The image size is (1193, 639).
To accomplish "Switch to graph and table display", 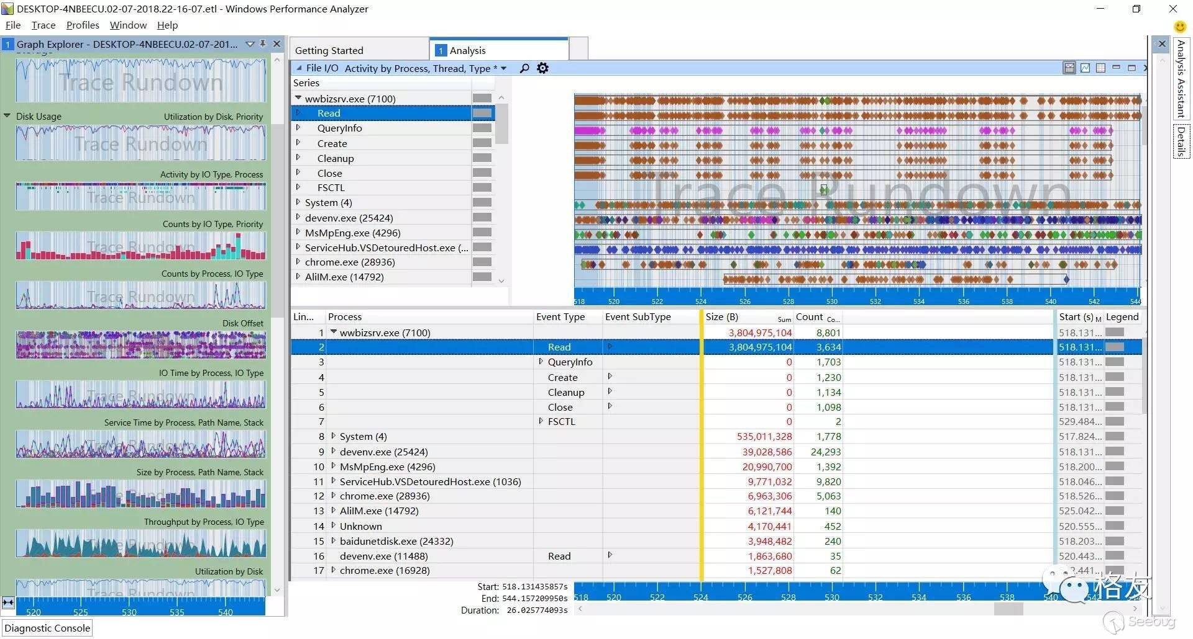I will [1069, 68].
